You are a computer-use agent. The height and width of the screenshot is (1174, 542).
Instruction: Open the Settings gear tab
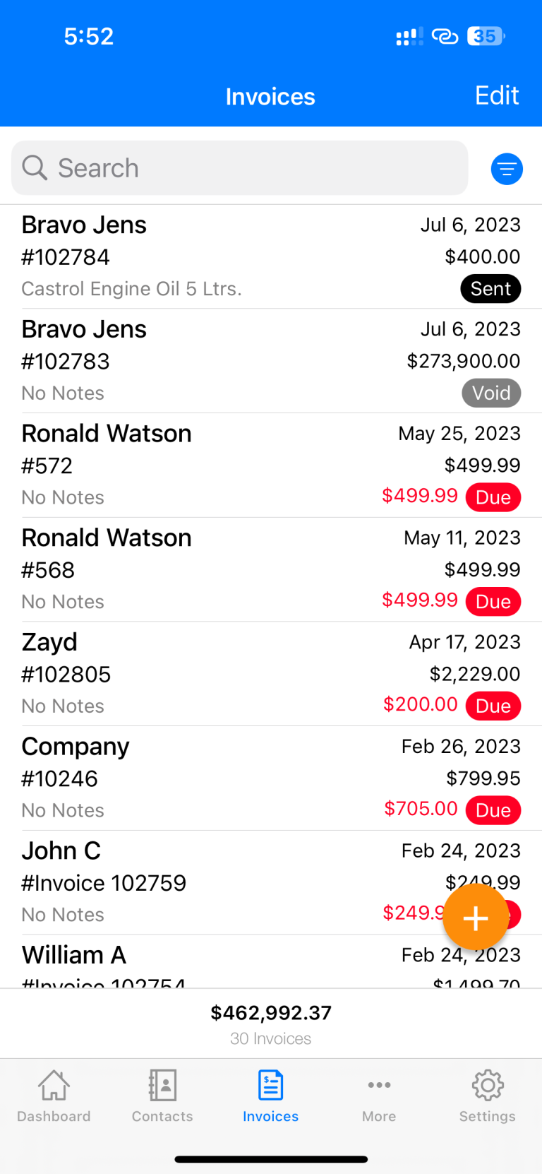[487, 1095]
